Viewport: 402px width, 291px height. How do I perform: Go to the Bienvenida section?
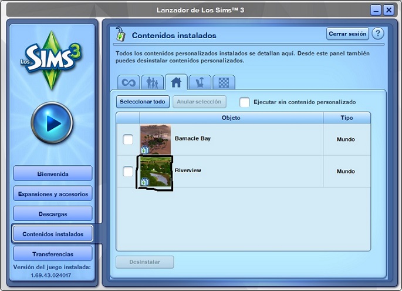[x=52, y=173]
